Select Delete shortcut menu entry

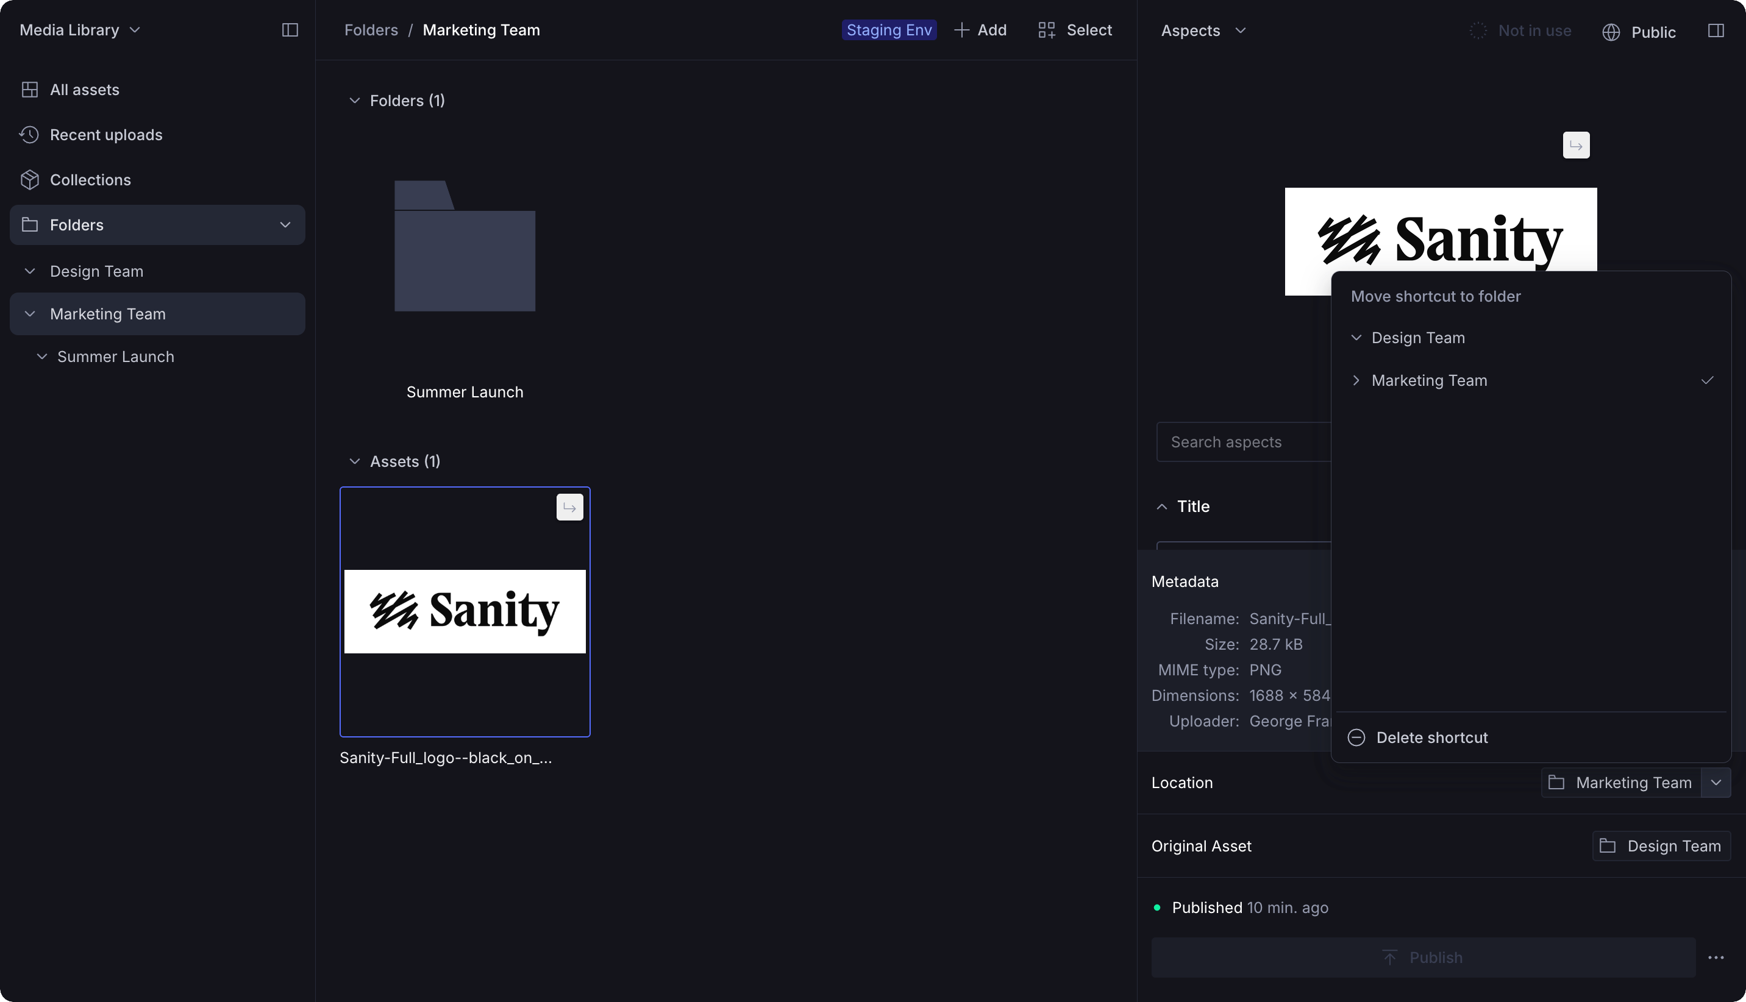pos(1531,737)
